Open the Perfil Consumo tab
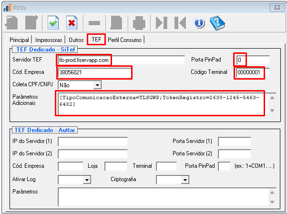Image resolution: width=287 pixels, height=214 pixels. coord(124,40)
